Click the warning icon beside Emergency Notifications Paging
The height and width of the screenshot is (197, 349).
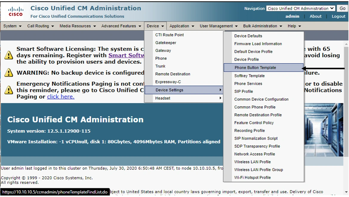(9, 90)
